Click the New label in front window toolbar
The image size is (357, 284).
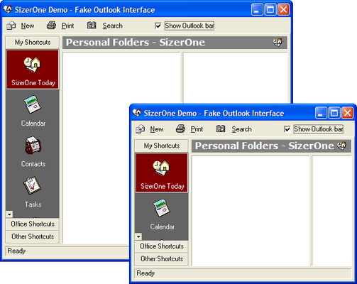tap(157, 129)
